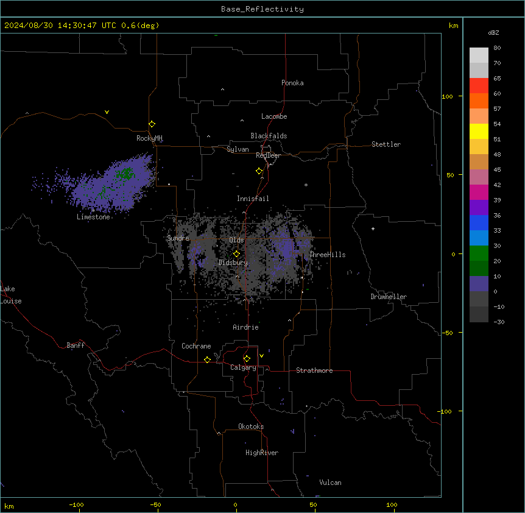Image resolution: width=525 pixels, height=513 pixels.
Task: Click the yellow diamond marker below Cochrane
Action: tap(207, 359)
